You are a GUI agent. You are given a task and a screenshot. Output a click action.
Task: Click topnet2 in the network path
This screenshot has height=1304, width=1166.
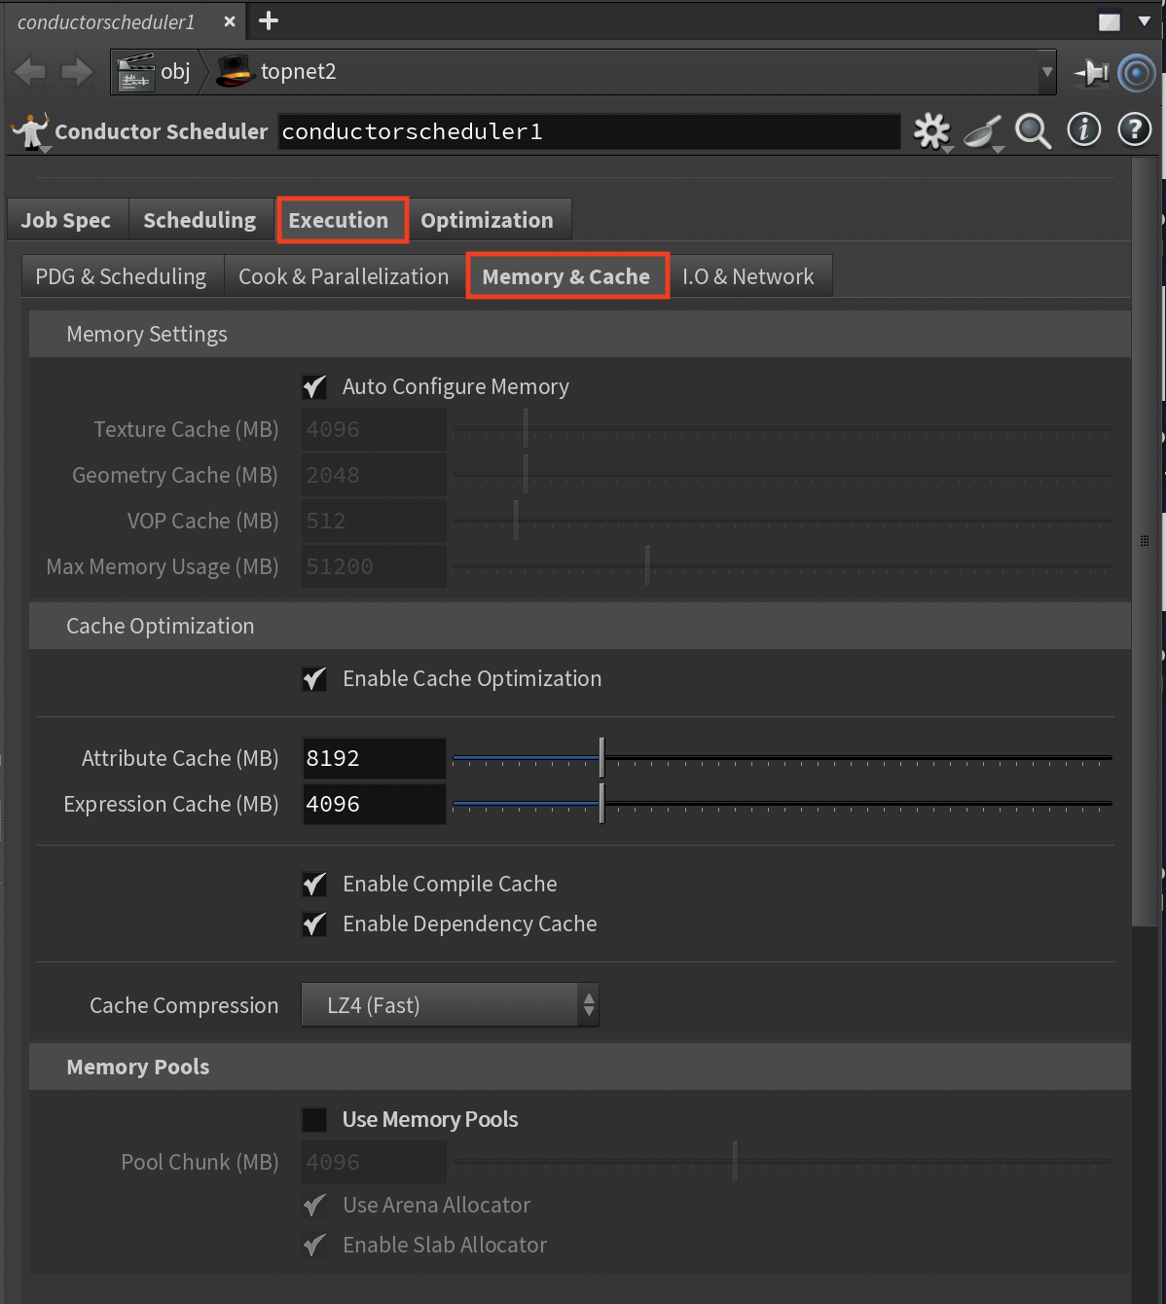[298, 72]
